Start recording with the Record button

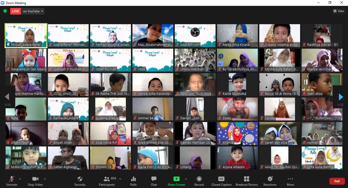coord(199,181)
